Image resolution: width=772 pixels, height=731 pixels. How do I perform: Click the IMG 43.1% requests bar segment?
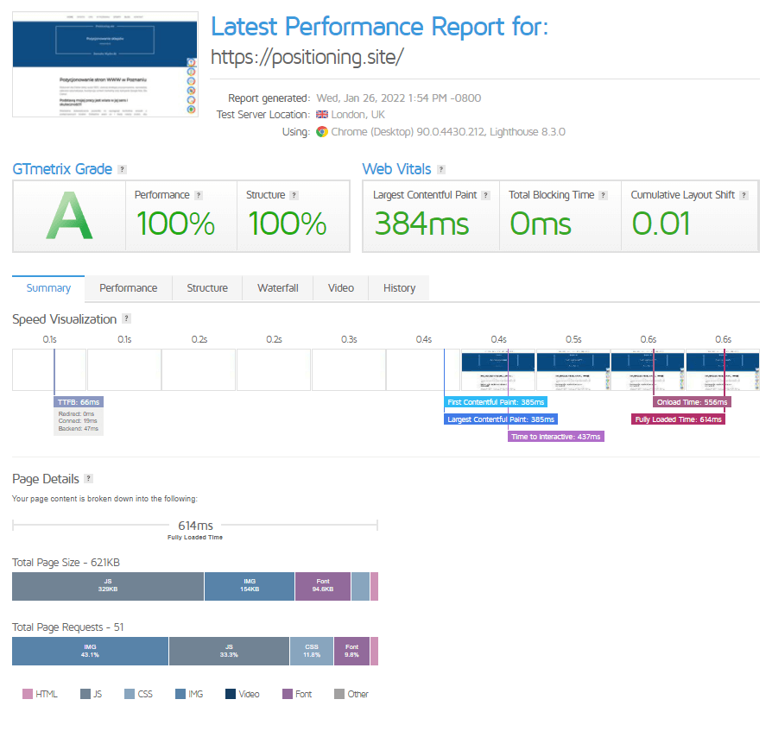point(90,651)
